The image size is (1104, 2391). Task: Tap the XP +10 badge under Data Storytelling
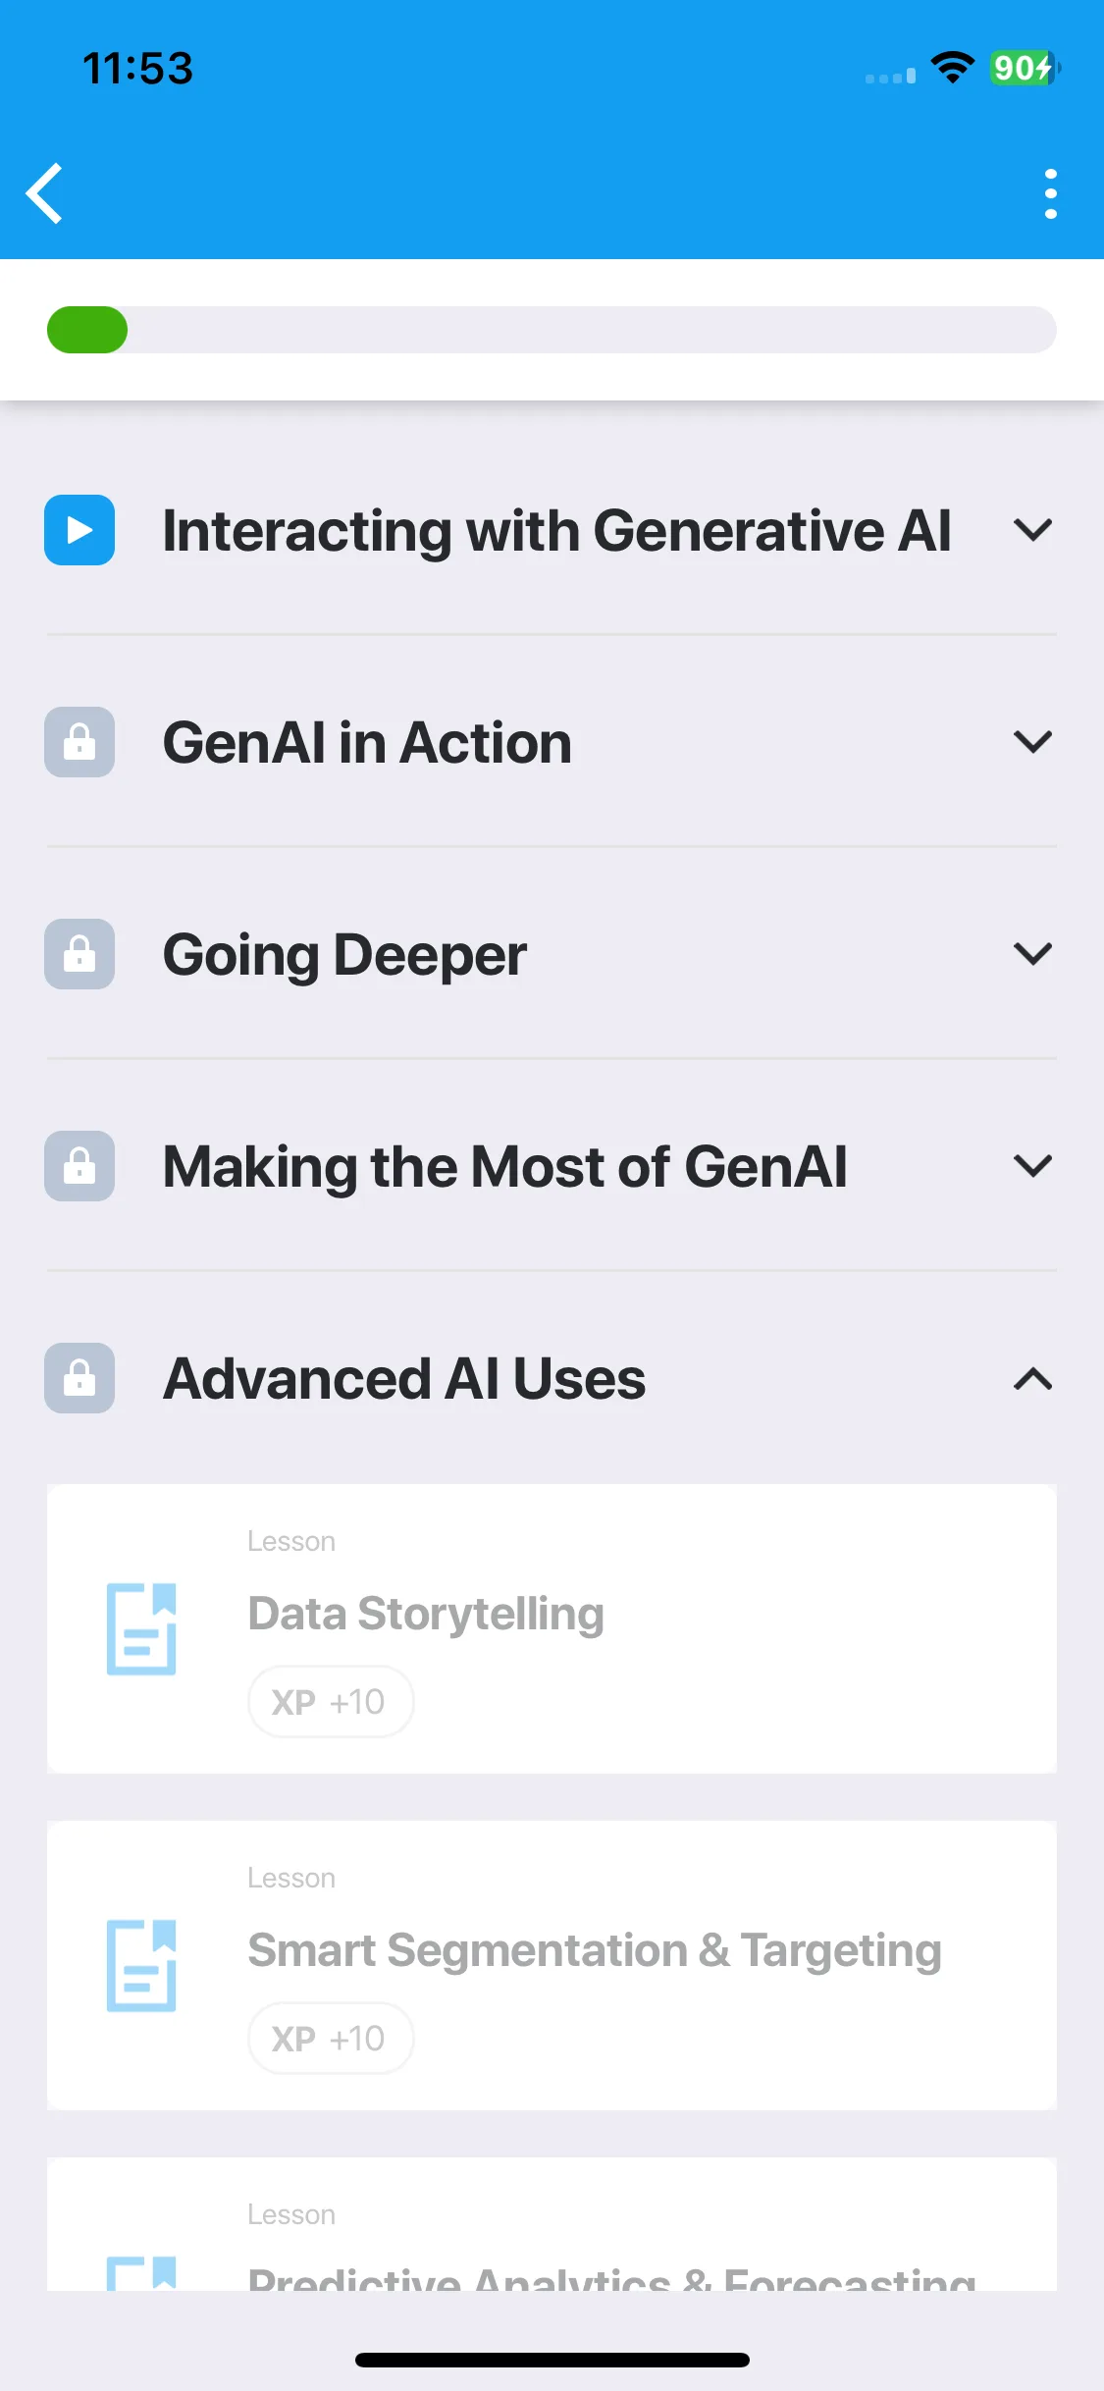330,1701
